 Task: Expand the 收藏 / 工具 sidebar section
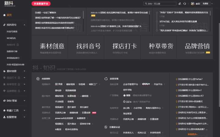(24, 111)
